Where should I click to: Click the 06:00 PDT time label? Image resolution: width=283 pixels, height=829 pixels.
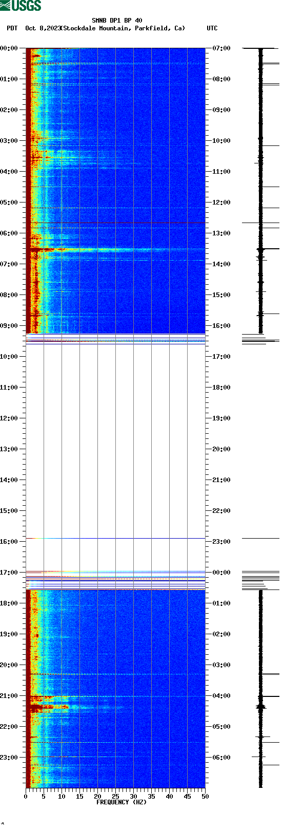(x=9, y=233)
